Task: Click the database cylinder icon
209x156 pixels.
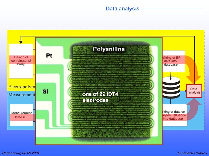Action: click(171, 88)
